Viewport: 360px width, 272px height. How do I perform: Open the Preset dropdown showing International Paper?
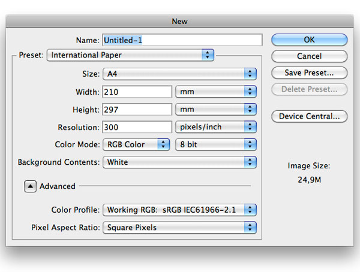pyautogui.click(x=130, y=55)
